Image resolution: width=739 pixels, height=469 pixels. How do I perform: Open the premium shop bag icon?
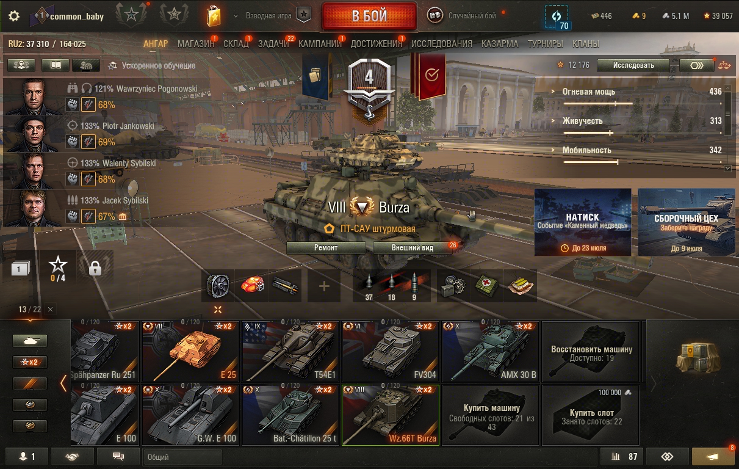coord(214,16)
